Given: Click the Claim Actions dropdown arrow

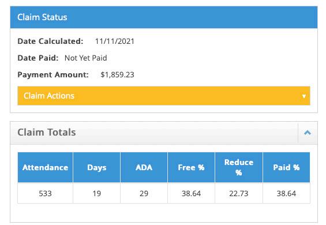Looking at the screenshot, I should point(304,96).
